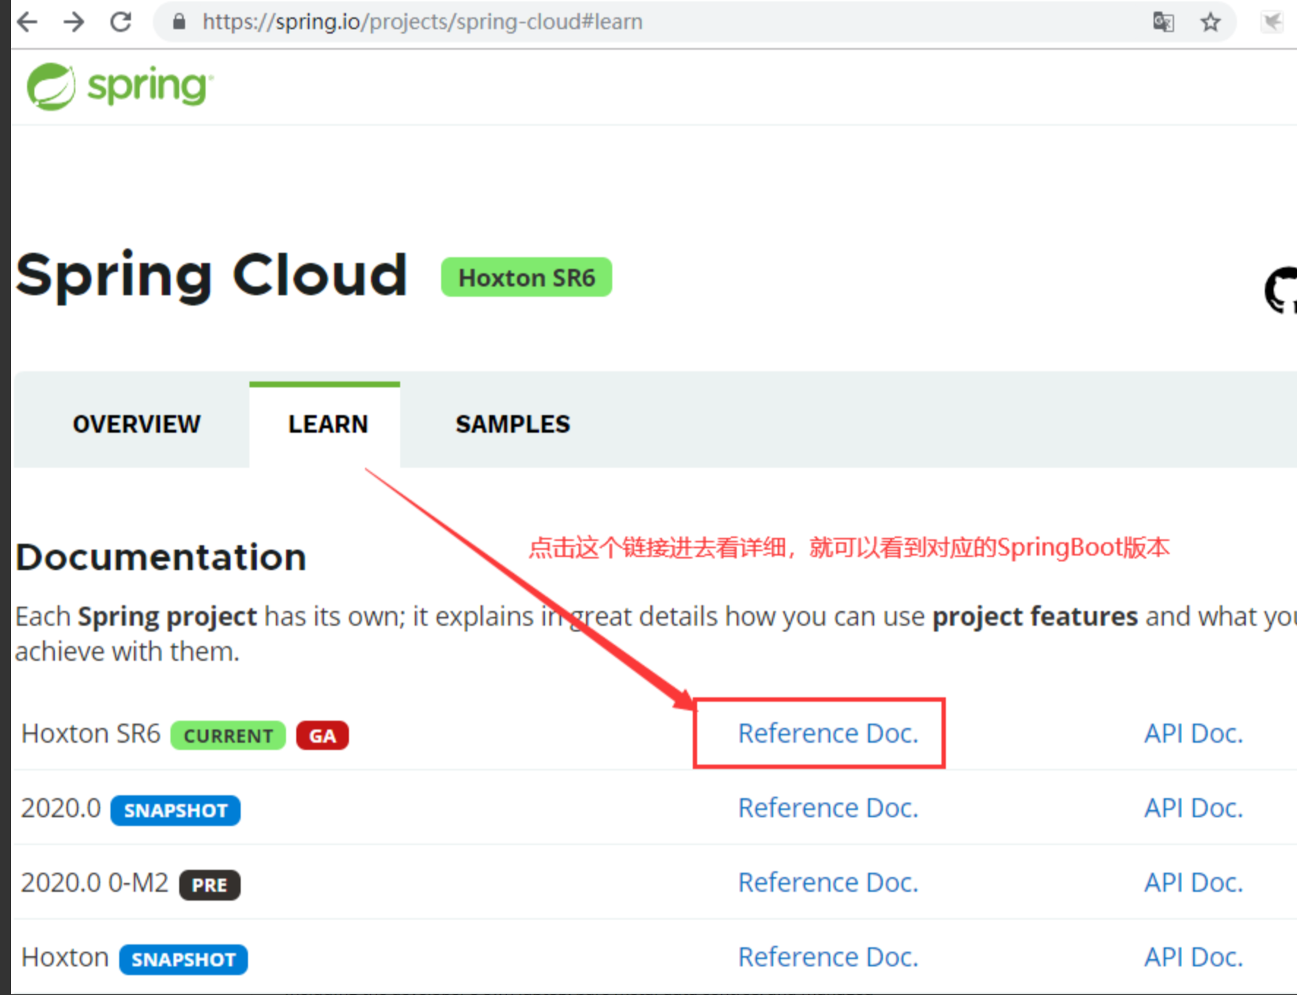Click the 'Hoxton SR6' row label
This screenshot has width=1297, height=995.
91,733
